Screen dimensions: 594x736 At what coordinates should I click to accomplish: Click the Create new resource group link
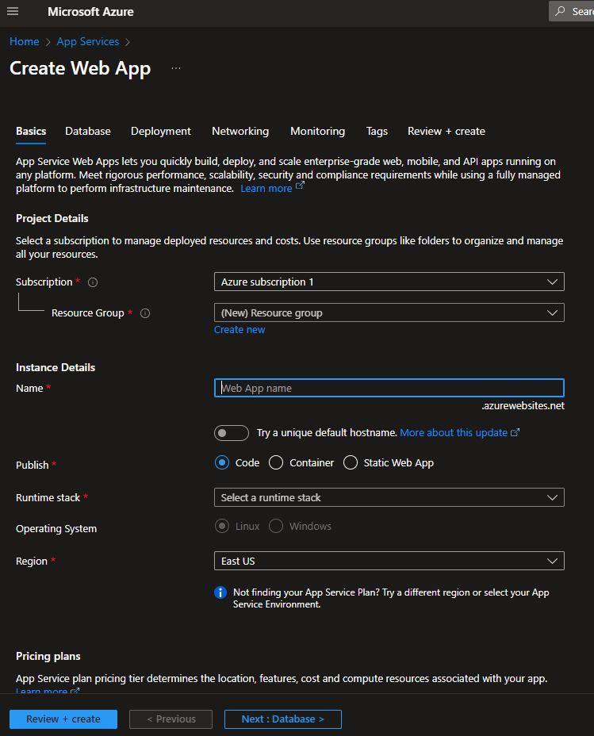point(240,330)
